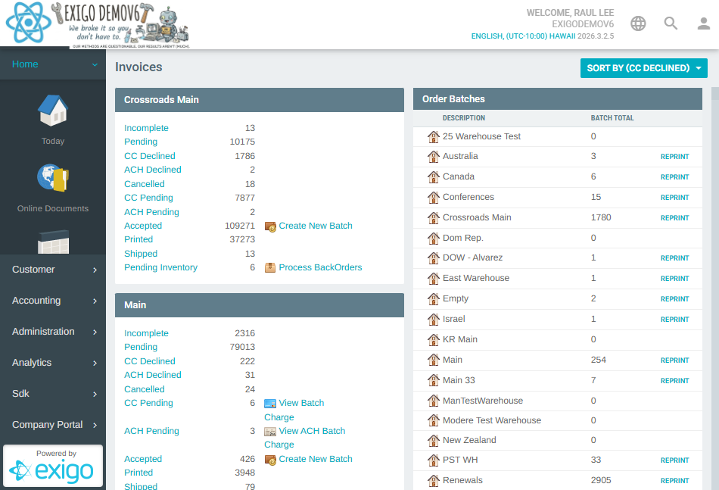Click REPRINT for the Canada batch
The width and height of the screenshot is (719, 490).
674,176
